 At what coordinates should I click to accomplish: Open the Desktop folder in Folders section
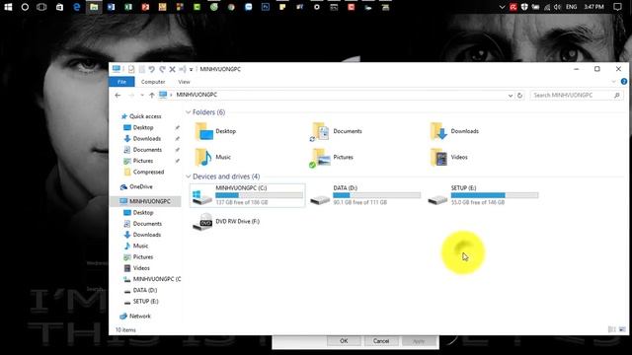pos(215,131)
